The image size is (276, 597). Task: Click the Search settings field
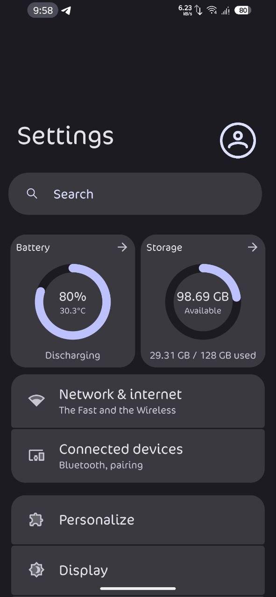135,194
